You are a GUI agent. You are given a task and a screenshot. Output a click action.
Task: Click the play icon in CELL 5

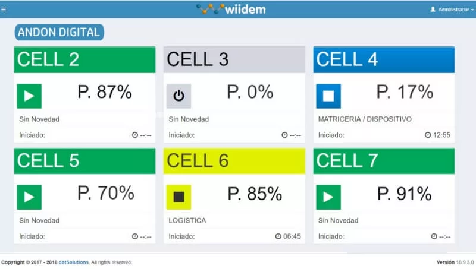[29, 197]
